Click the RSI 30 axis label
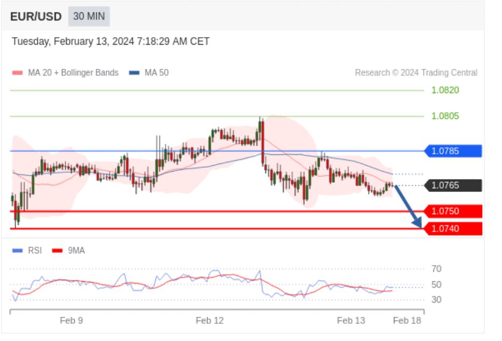 click(x=436, y=300)
